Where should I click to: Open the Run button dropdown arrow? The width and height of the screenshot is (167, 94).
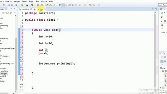pos(24,5)
